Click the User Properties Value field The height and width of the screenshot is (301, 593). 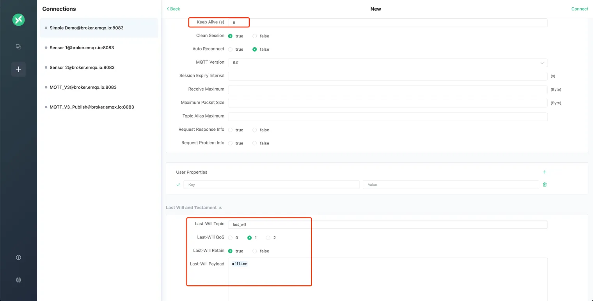coord(451,185)
